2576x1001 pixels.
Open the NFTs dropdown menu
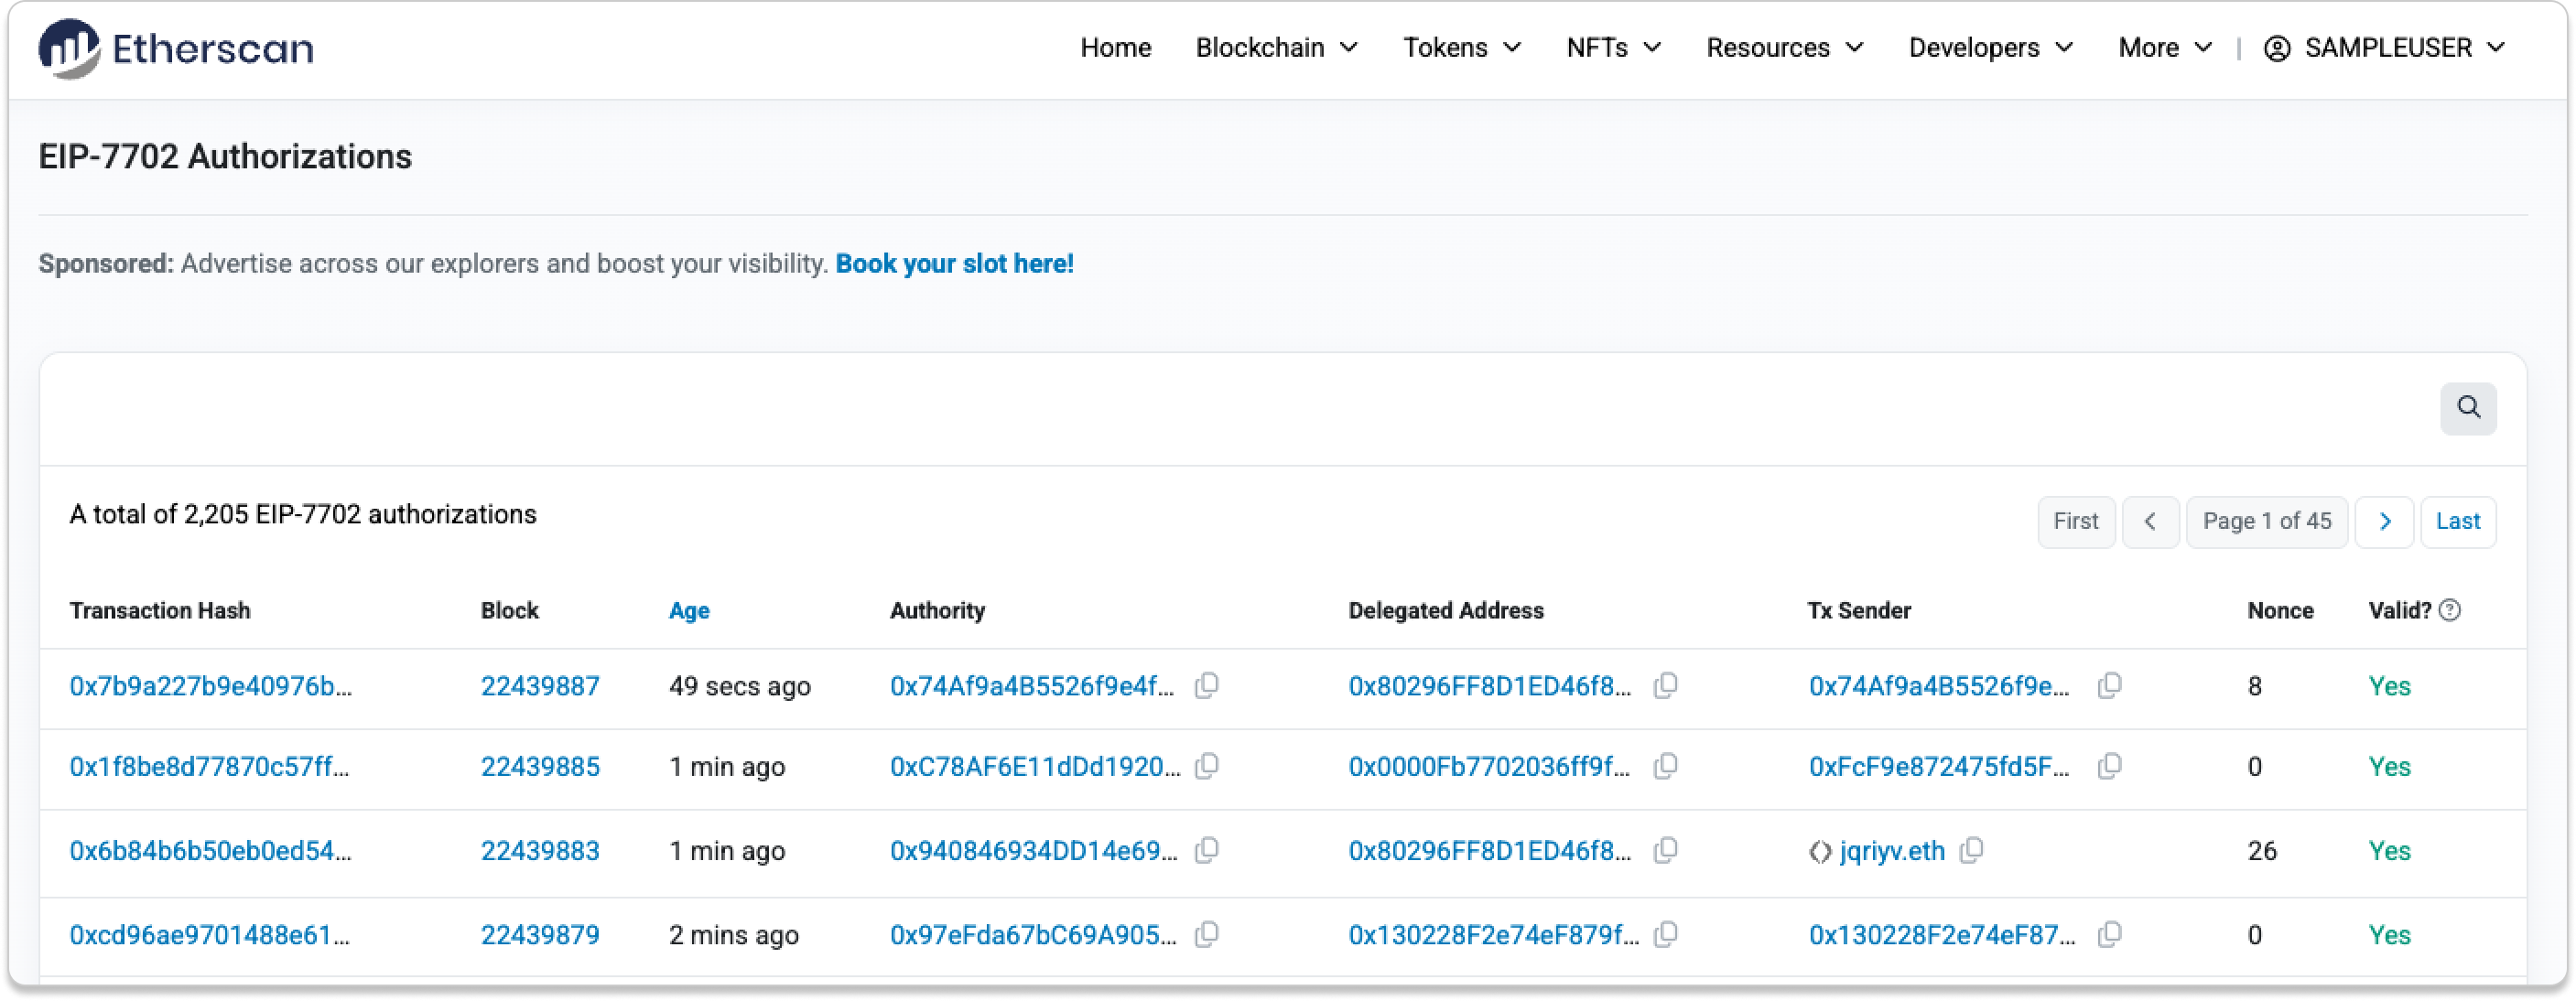(1613, 48)
